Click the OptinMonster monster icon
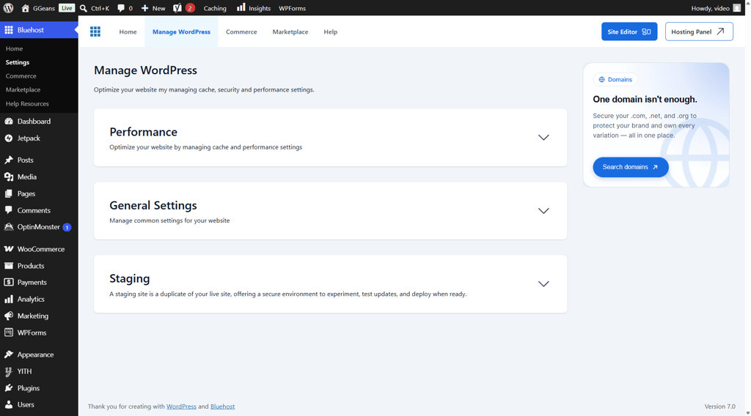The image size is (751, 416). tap(9, 227)
